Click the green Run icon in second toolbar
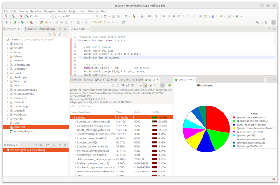 pos(14,22)
